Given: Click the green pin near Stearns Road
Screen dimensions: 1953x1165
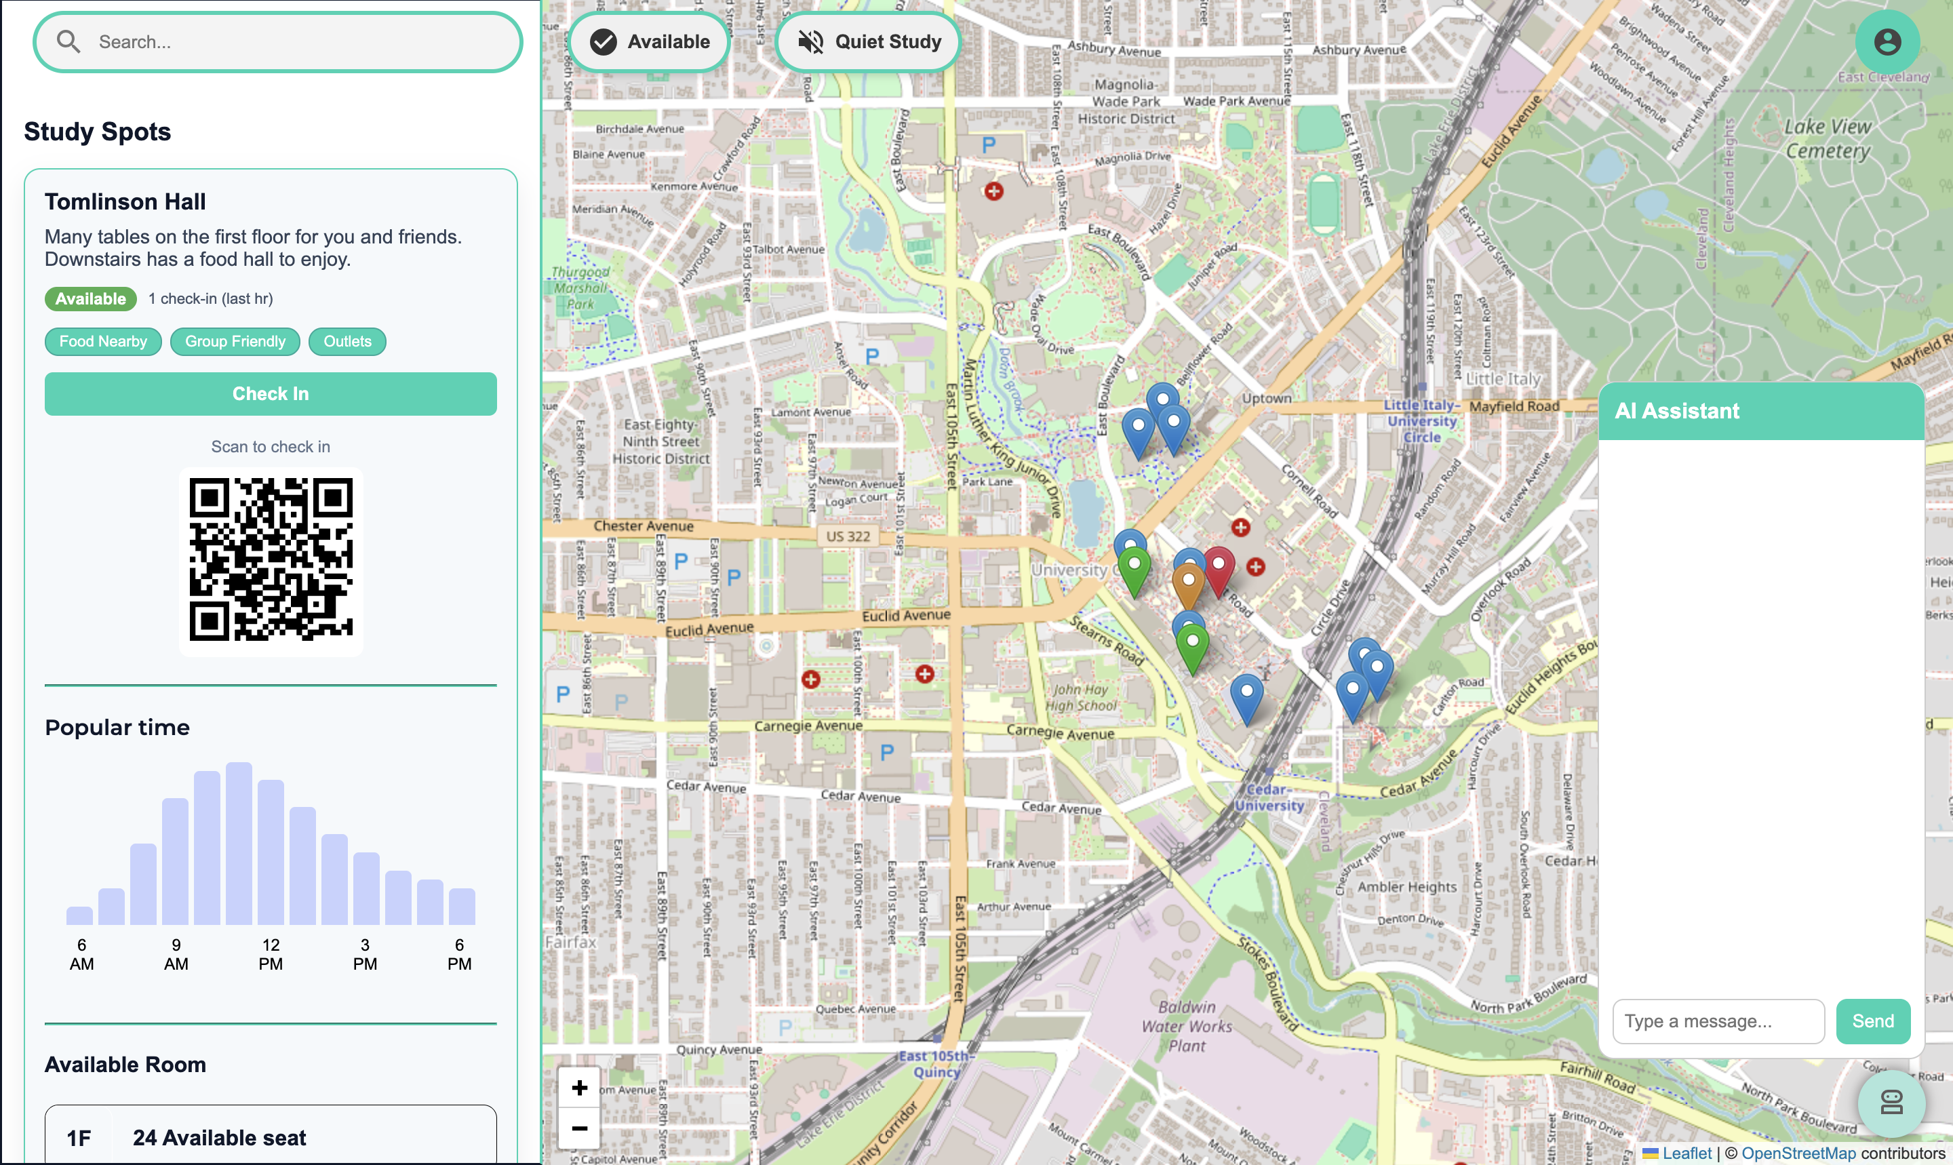Looking at the screenshot, I should [1191, 646].
